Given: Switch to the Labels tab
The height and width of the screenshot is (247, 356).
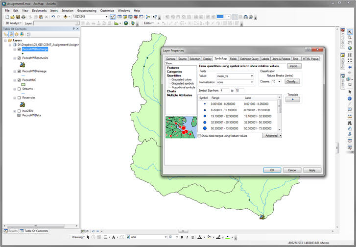Looking at the screenshot, I should tap(265, 59).
